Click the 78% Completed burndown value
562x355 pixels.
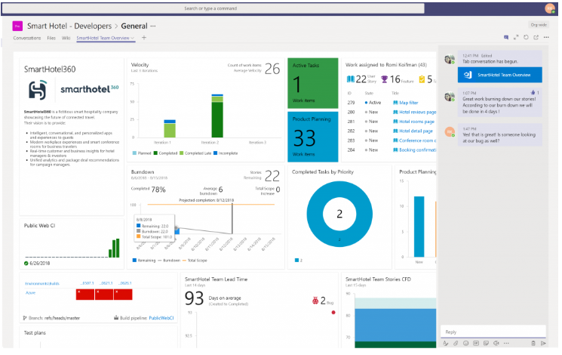tap(158, 190)
